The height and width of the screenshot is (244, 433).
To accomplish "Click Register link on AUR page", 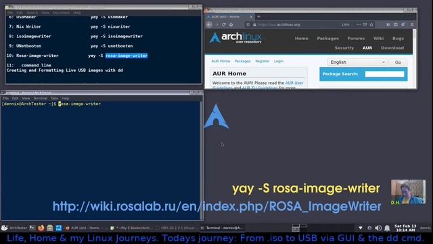I will click(262, 61).
